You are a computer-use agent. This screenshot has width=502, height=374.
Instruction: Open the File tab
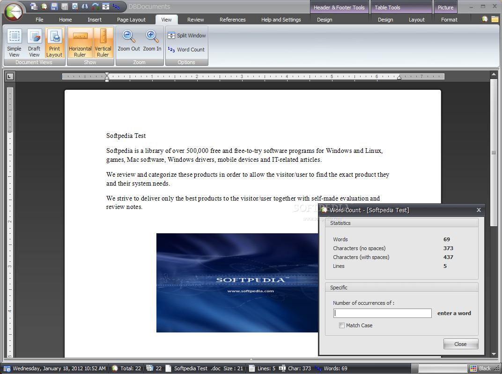(x=39, y=20)
